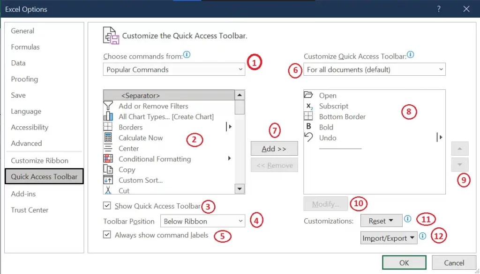Click the << Remove button
Viewport: 480px width, 274px height.
(x=274, y=165)
